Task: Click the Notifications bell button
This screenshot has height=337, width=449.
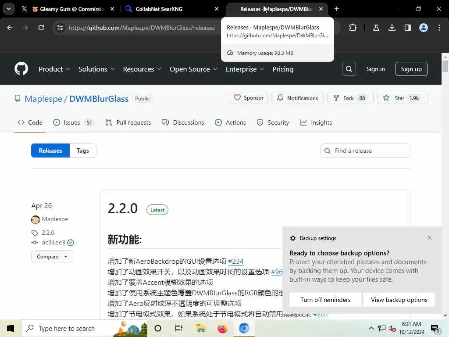Action: (x=297, y=98)
